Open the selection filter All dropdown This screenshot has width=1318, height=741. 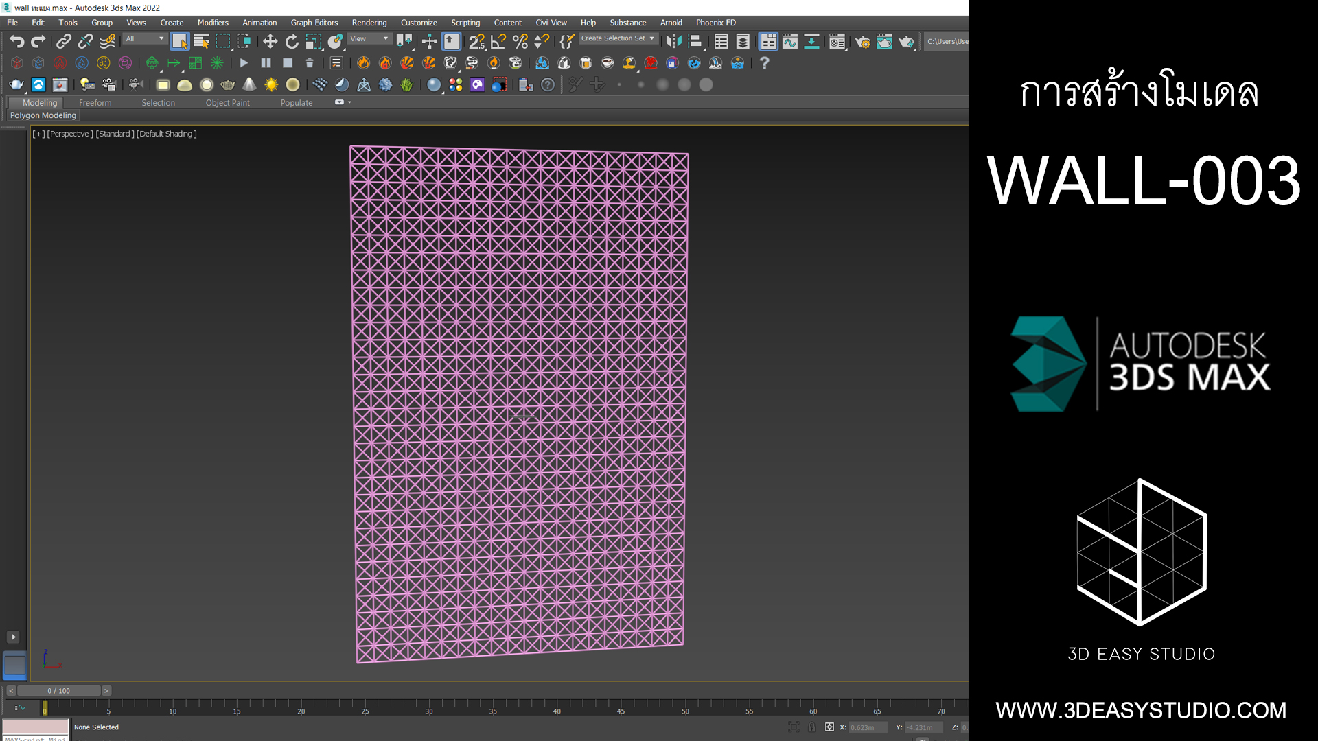[x=145, y=39]
